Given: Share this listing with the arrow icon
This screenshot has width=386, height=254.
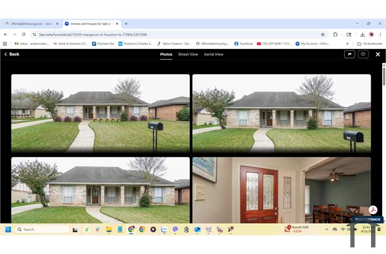Looking at the screenshot, I should click(x=349, y=54).
